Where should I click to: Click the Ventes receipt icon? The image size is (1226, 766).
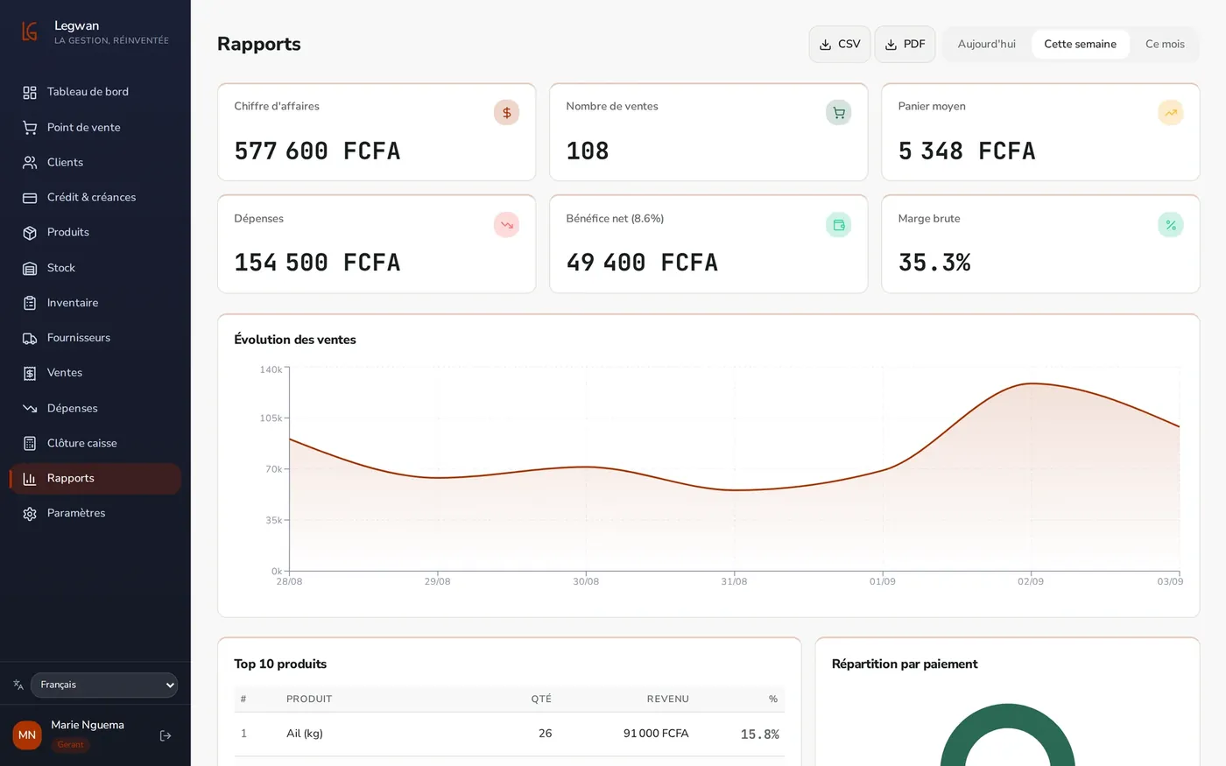pos(30,373)
